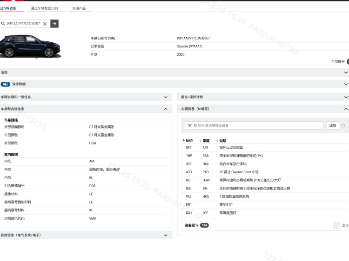
Task: Select equipment row PN1 豪华组件
Action: click(265, 205)
